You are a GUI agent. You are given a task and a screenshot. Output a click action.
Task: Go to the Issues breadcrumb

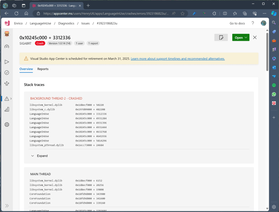click(85, 23)
